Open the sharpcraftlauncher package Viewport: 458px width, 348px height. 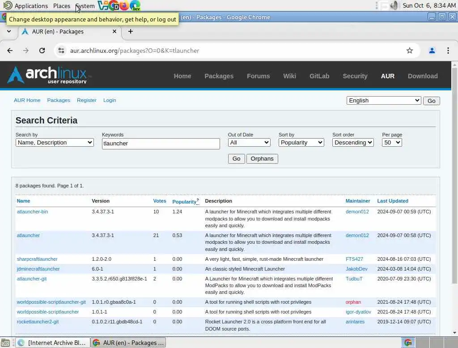click(37, 259)
